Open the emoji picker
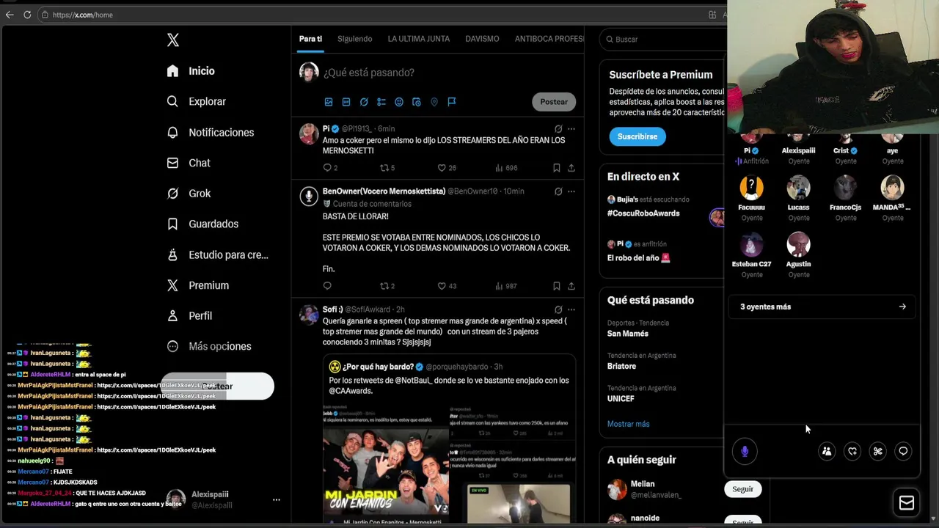Screen dimensions: 939x528 (399, 102)
